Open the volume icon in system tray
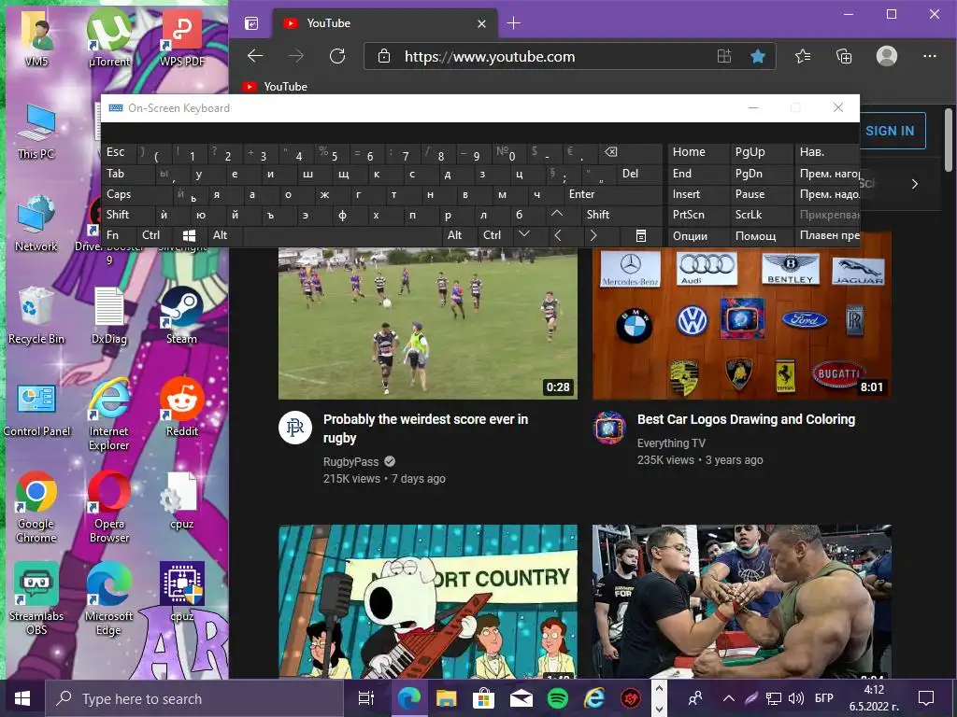The width and height of the screenshot is (957, 717). [796, 698]
